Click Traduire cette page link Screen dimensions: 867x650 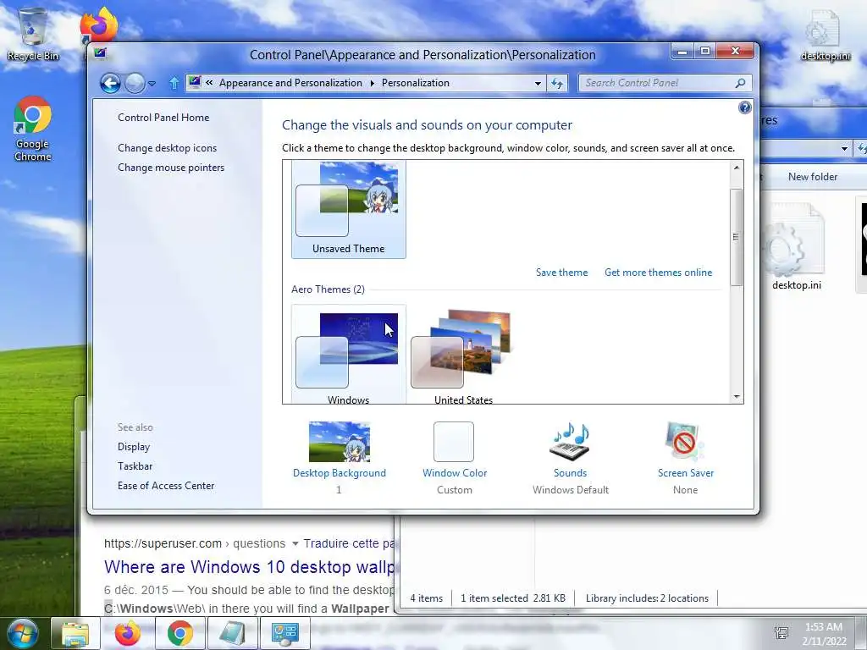[349, 543]
